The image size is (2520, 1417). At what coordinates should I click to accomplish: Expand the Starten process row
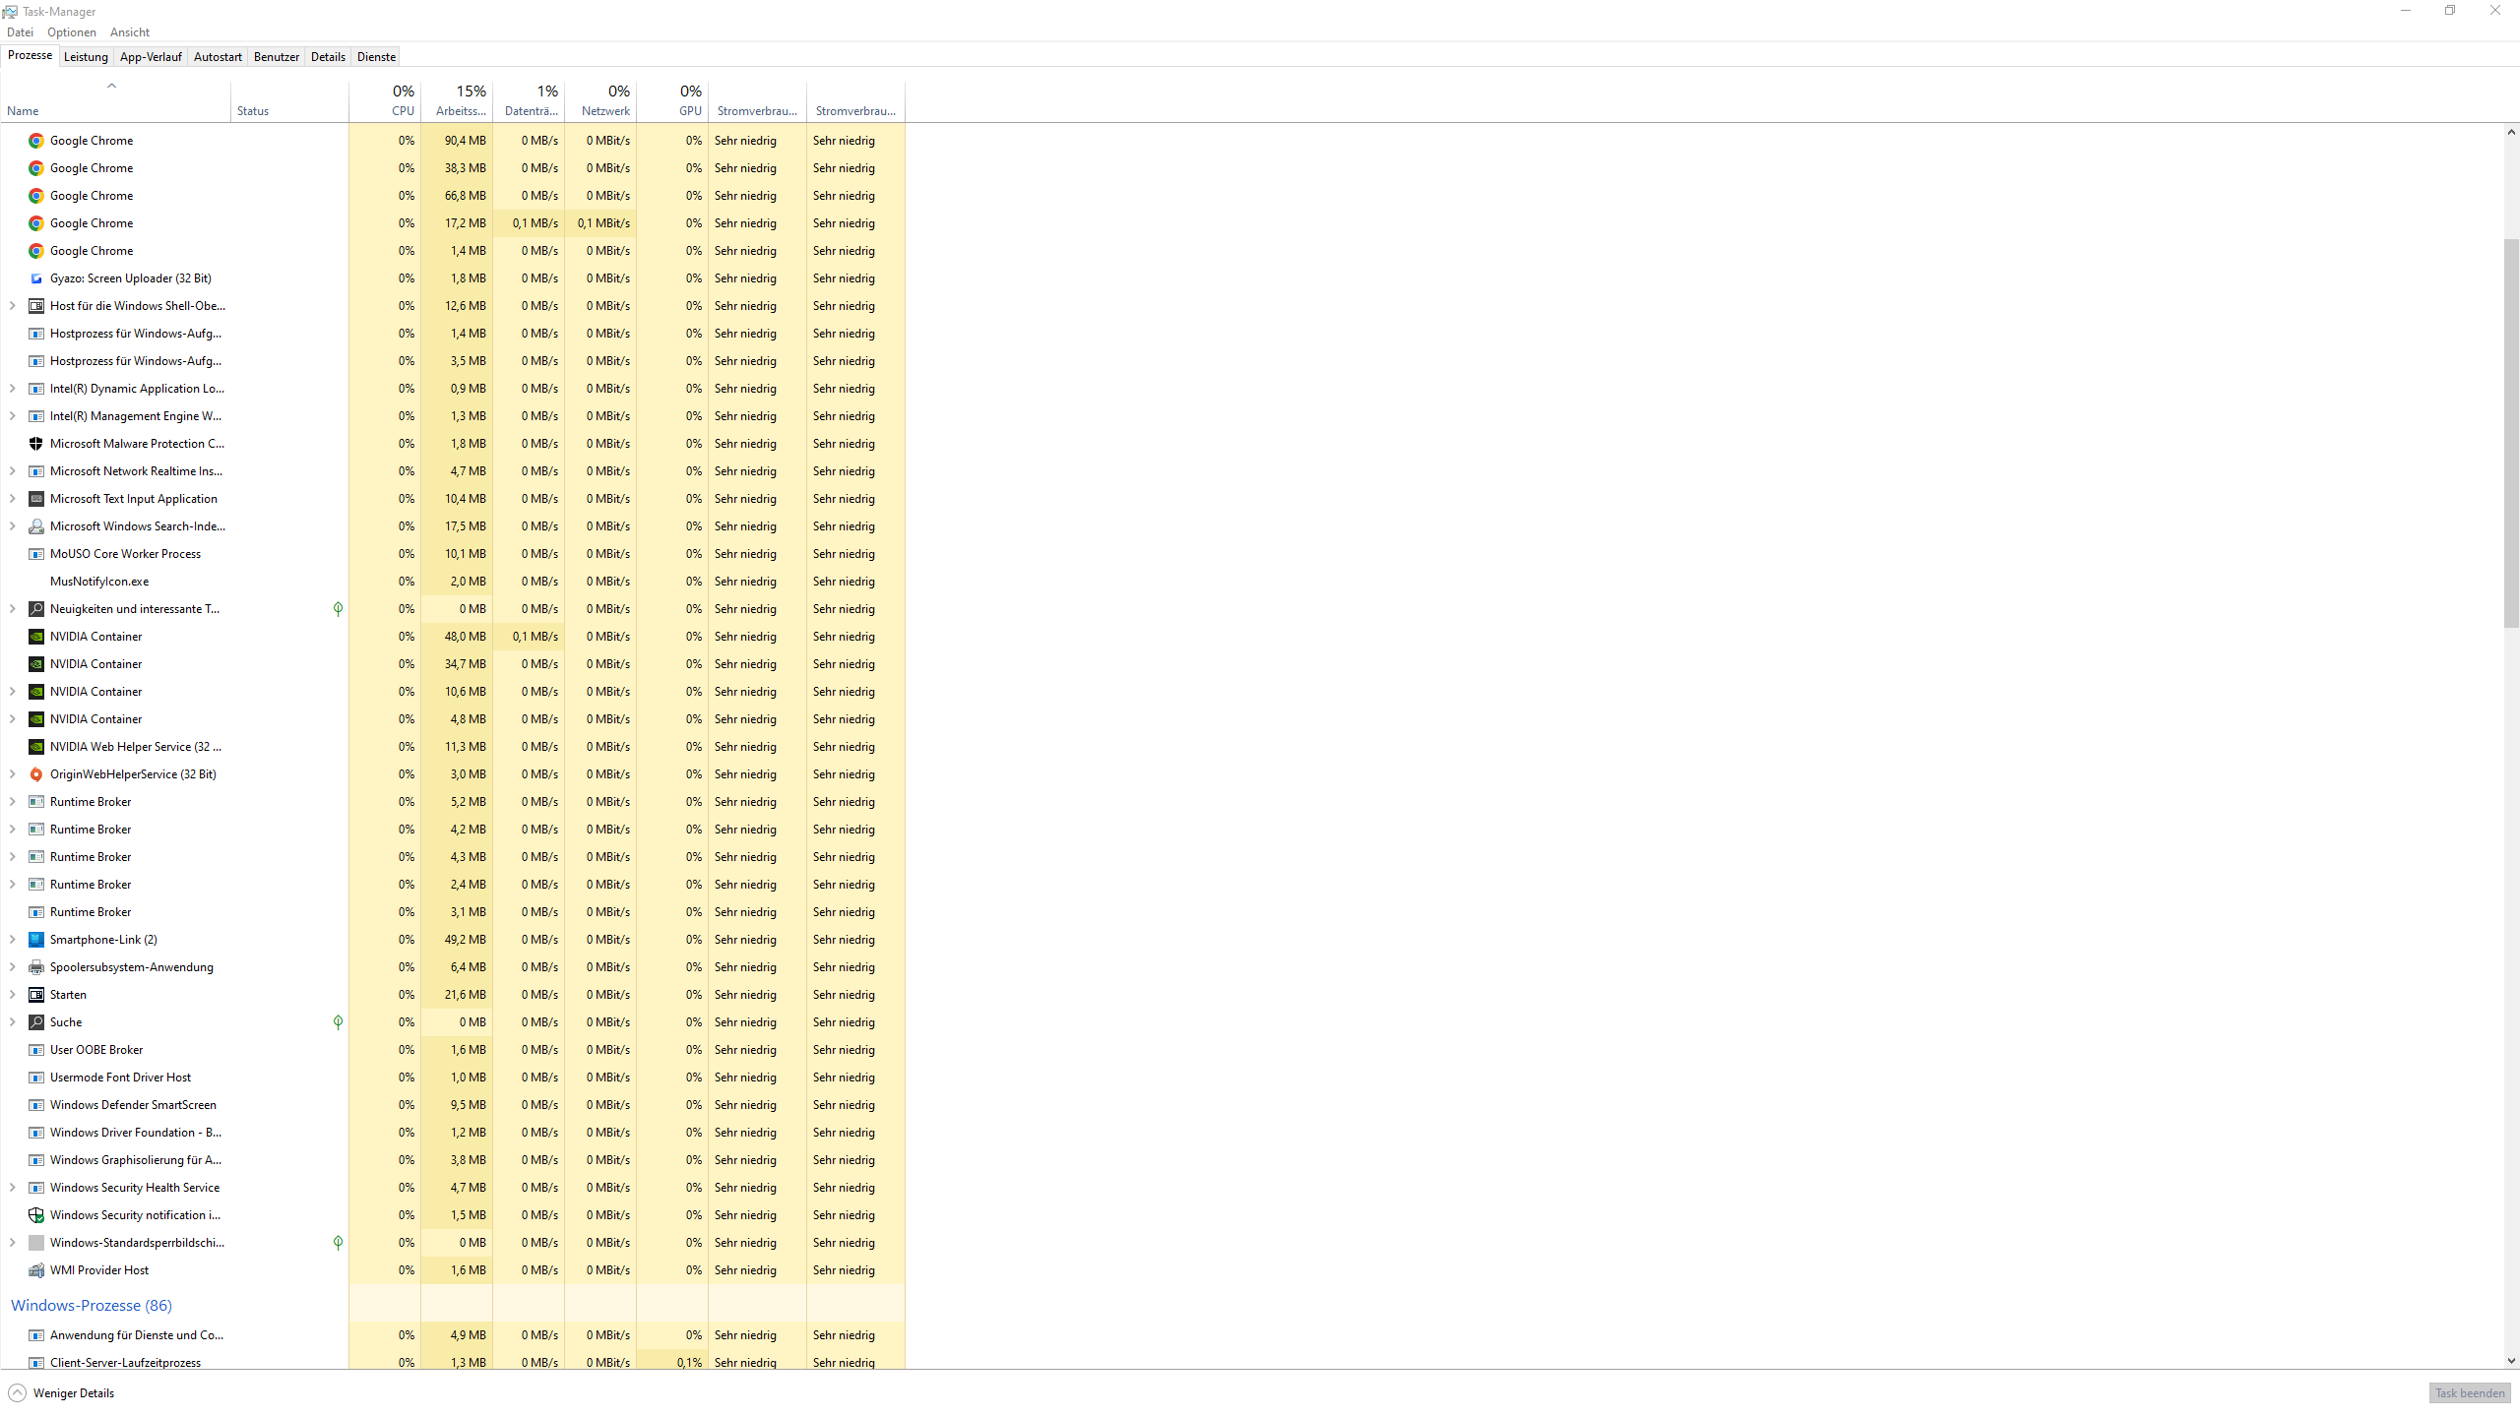pos(13,995)
